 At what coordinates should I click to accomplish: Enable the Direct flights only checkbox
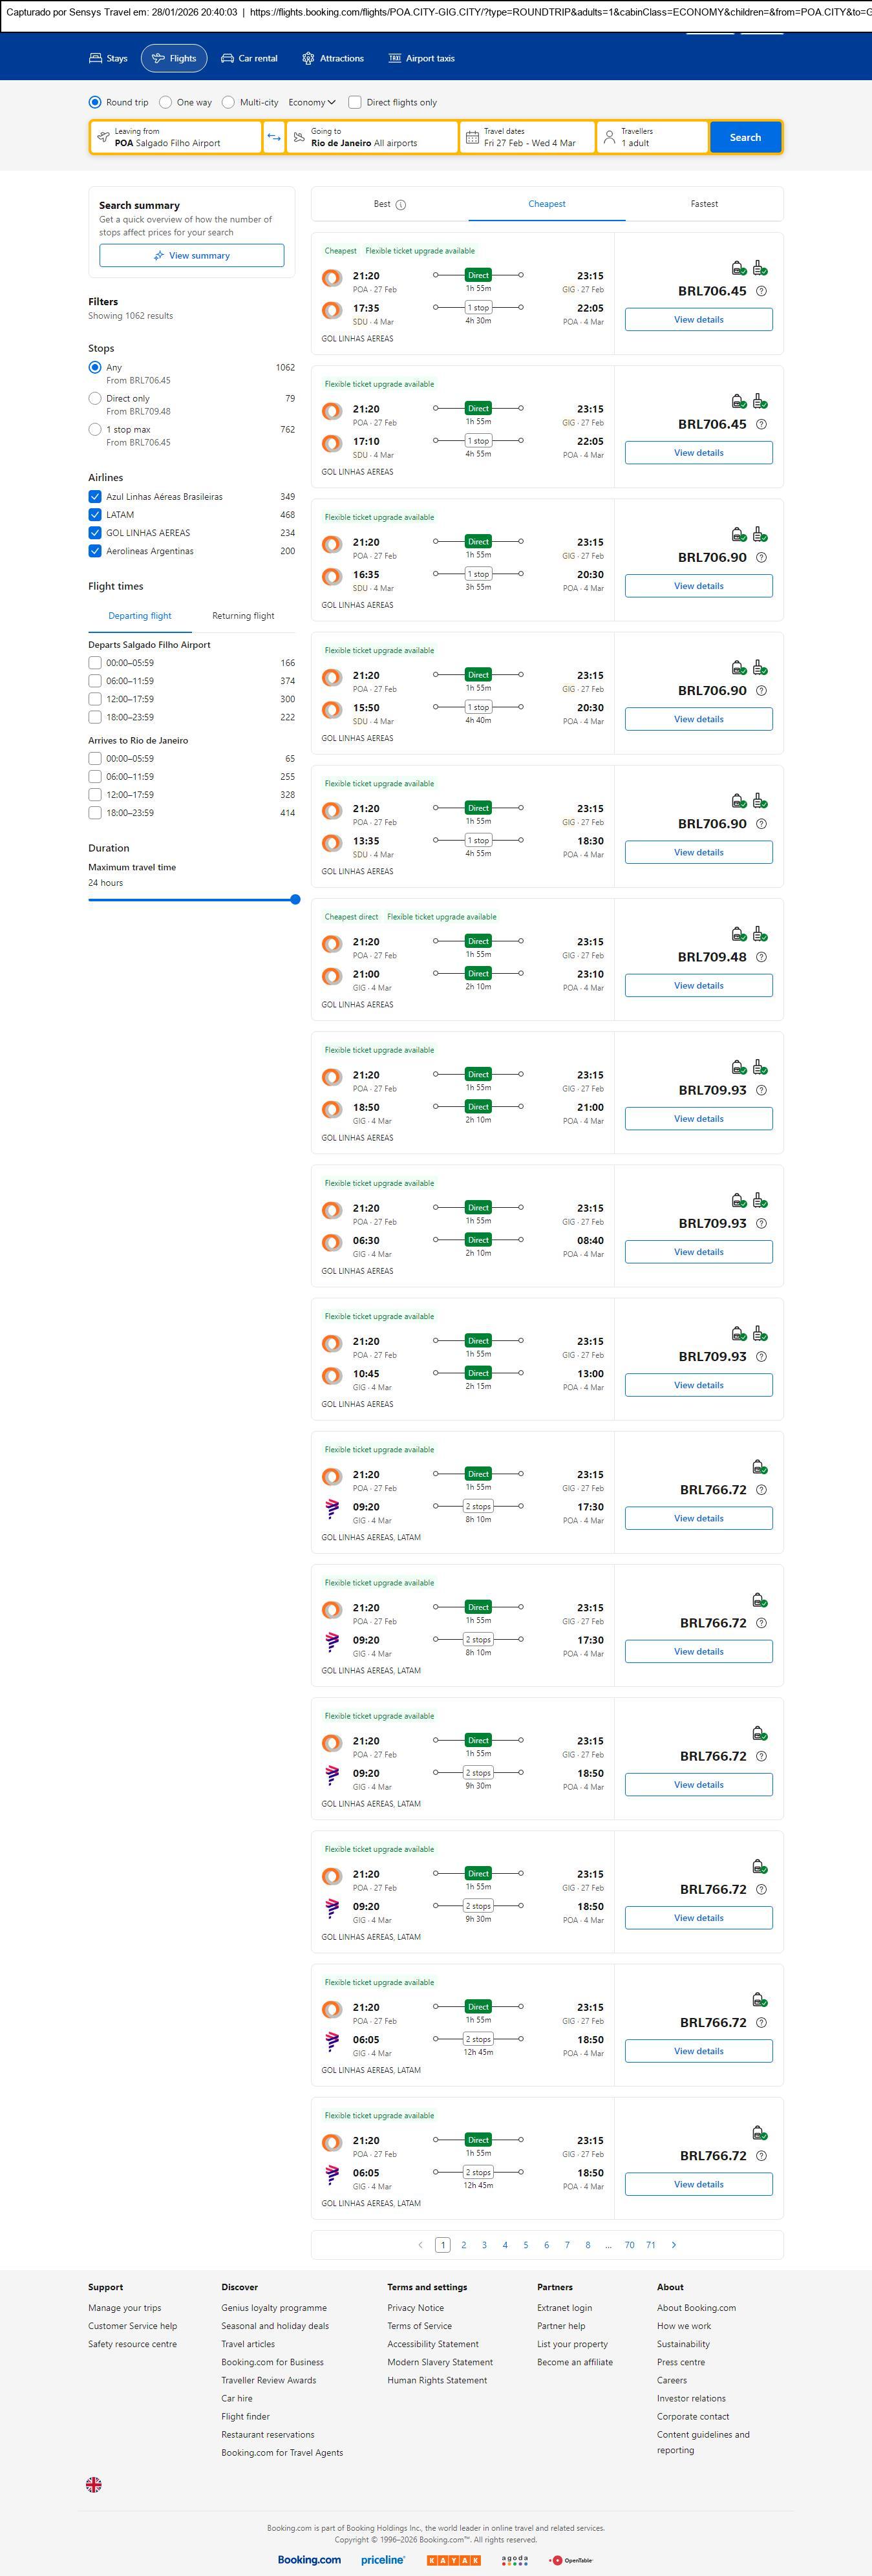tap(354, 102)
